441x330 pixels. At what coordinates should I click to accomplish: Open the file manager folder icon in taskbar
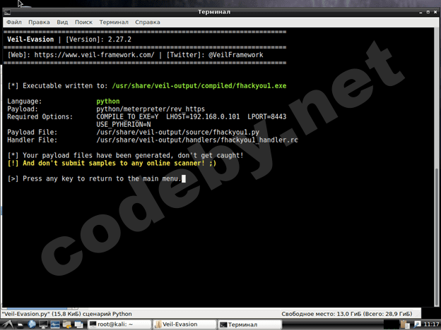(67, 324)
